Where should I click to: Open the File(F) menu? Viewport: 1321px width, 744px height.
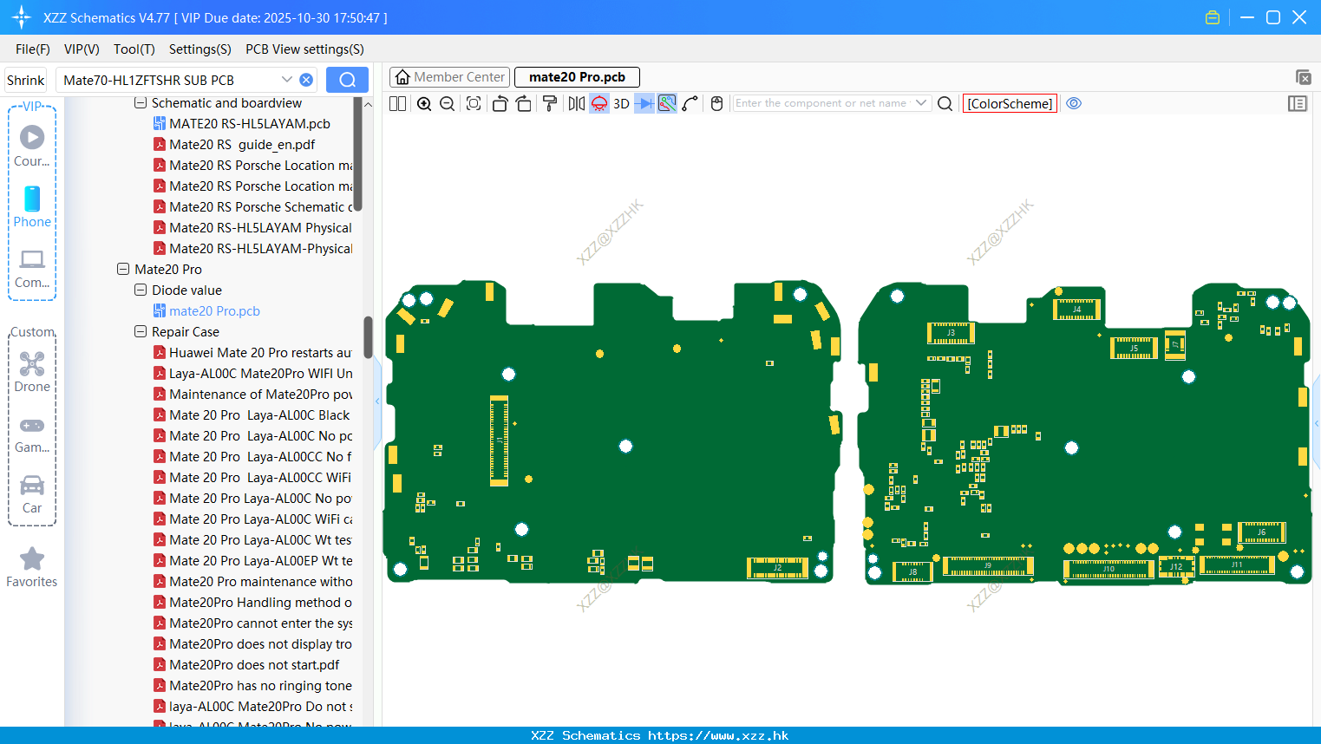[x=33, y=49]
